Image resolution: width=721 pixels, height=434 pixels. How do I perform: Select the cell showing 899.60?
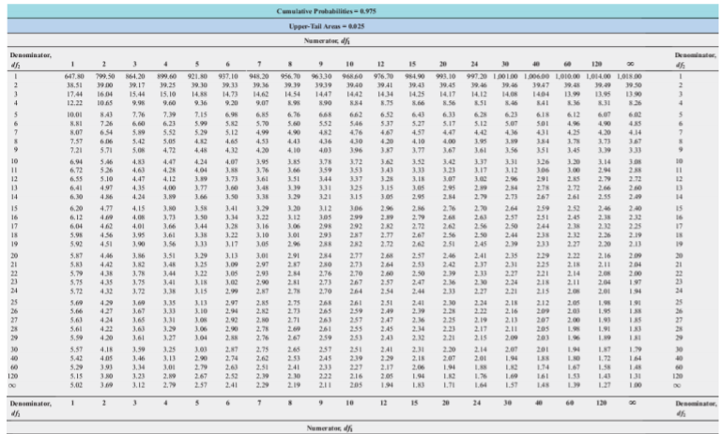(166, 76)
